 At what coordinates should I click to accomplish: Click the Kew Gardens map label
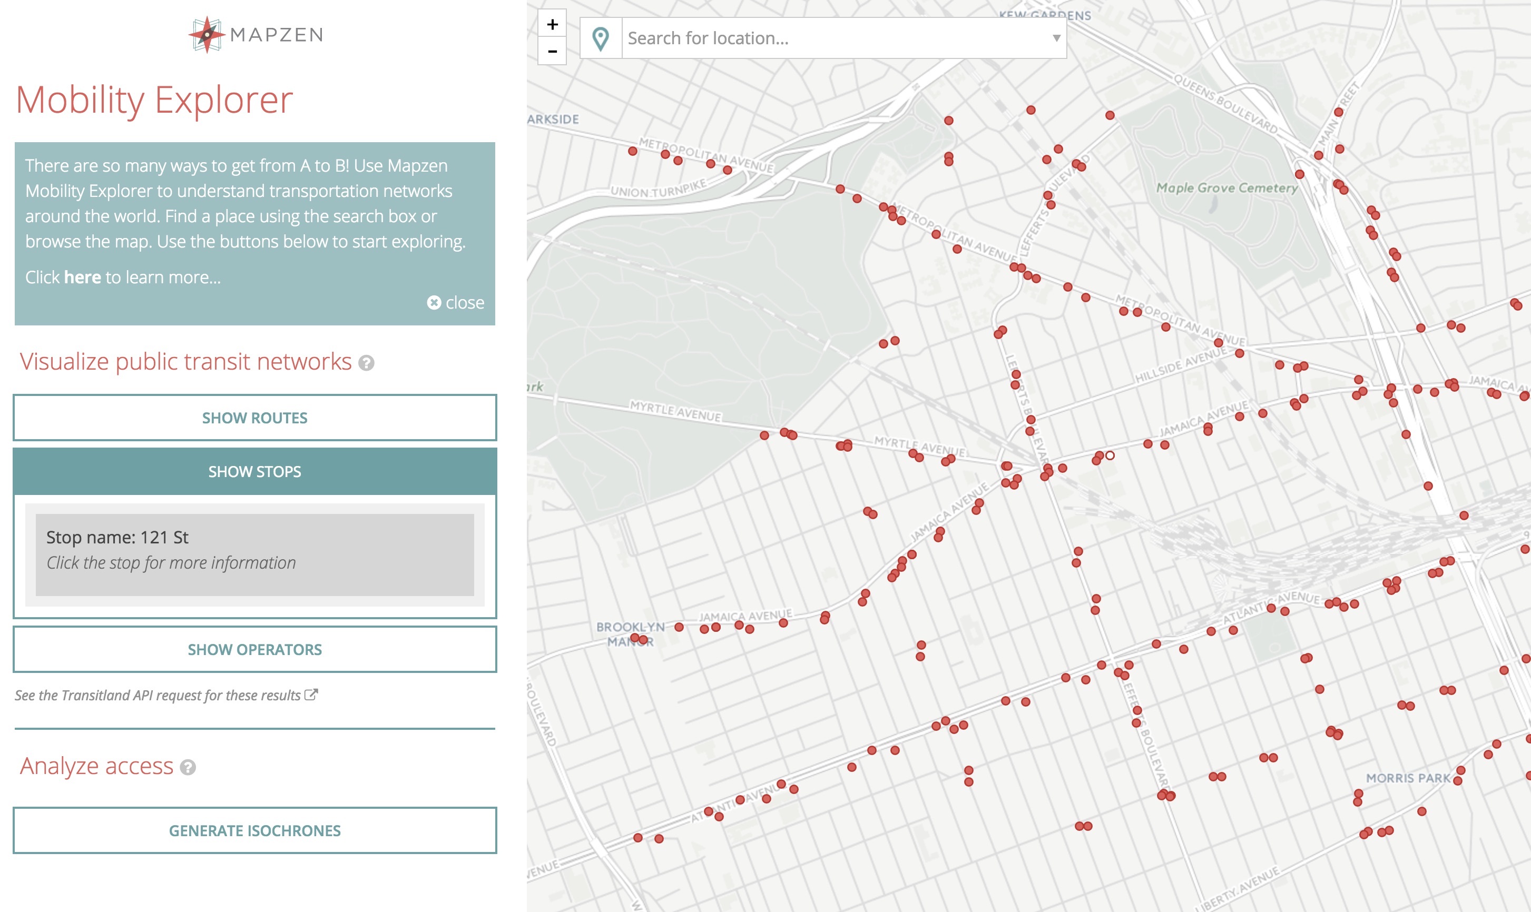point(1045,15)
